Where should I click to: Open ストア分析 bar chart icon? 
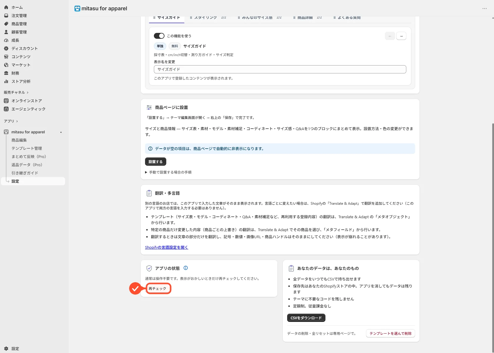click(x=6, y=81)
